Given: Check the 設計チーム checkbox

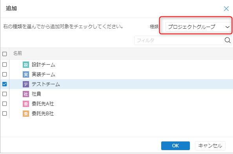Looking at the screenshot, I should [5, 64].
